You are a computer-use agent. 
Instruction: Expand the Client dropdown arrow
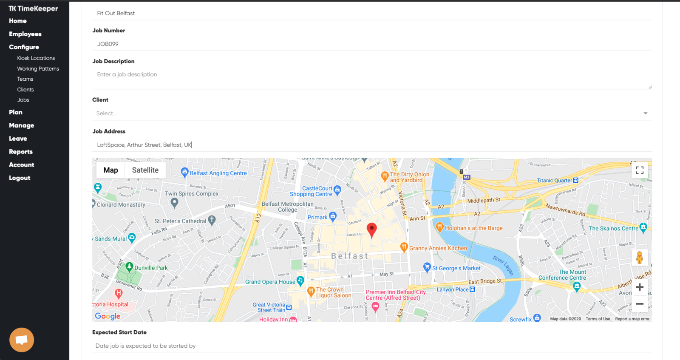click(x=646, y=113)
